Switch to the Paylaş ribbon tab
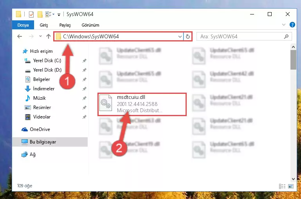301x199 pixels. pos(65,25)
